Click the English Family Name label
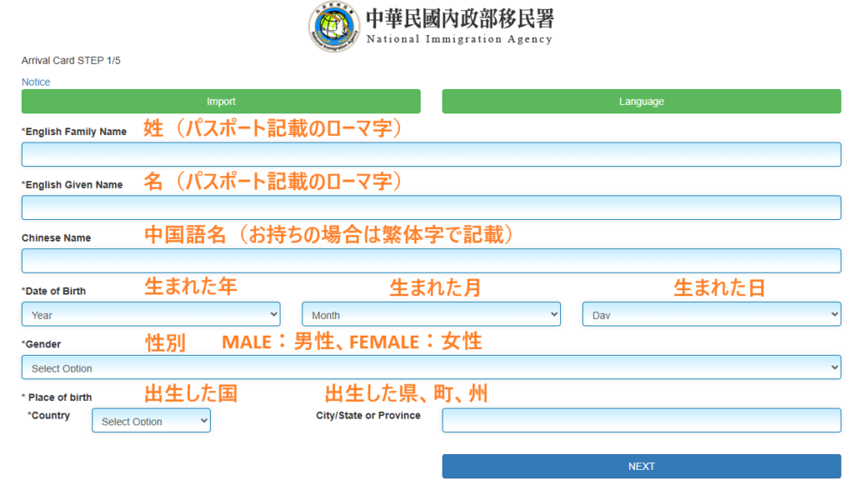Image resolution: width=860 pixels, height=490 pixels. point(75,132)
